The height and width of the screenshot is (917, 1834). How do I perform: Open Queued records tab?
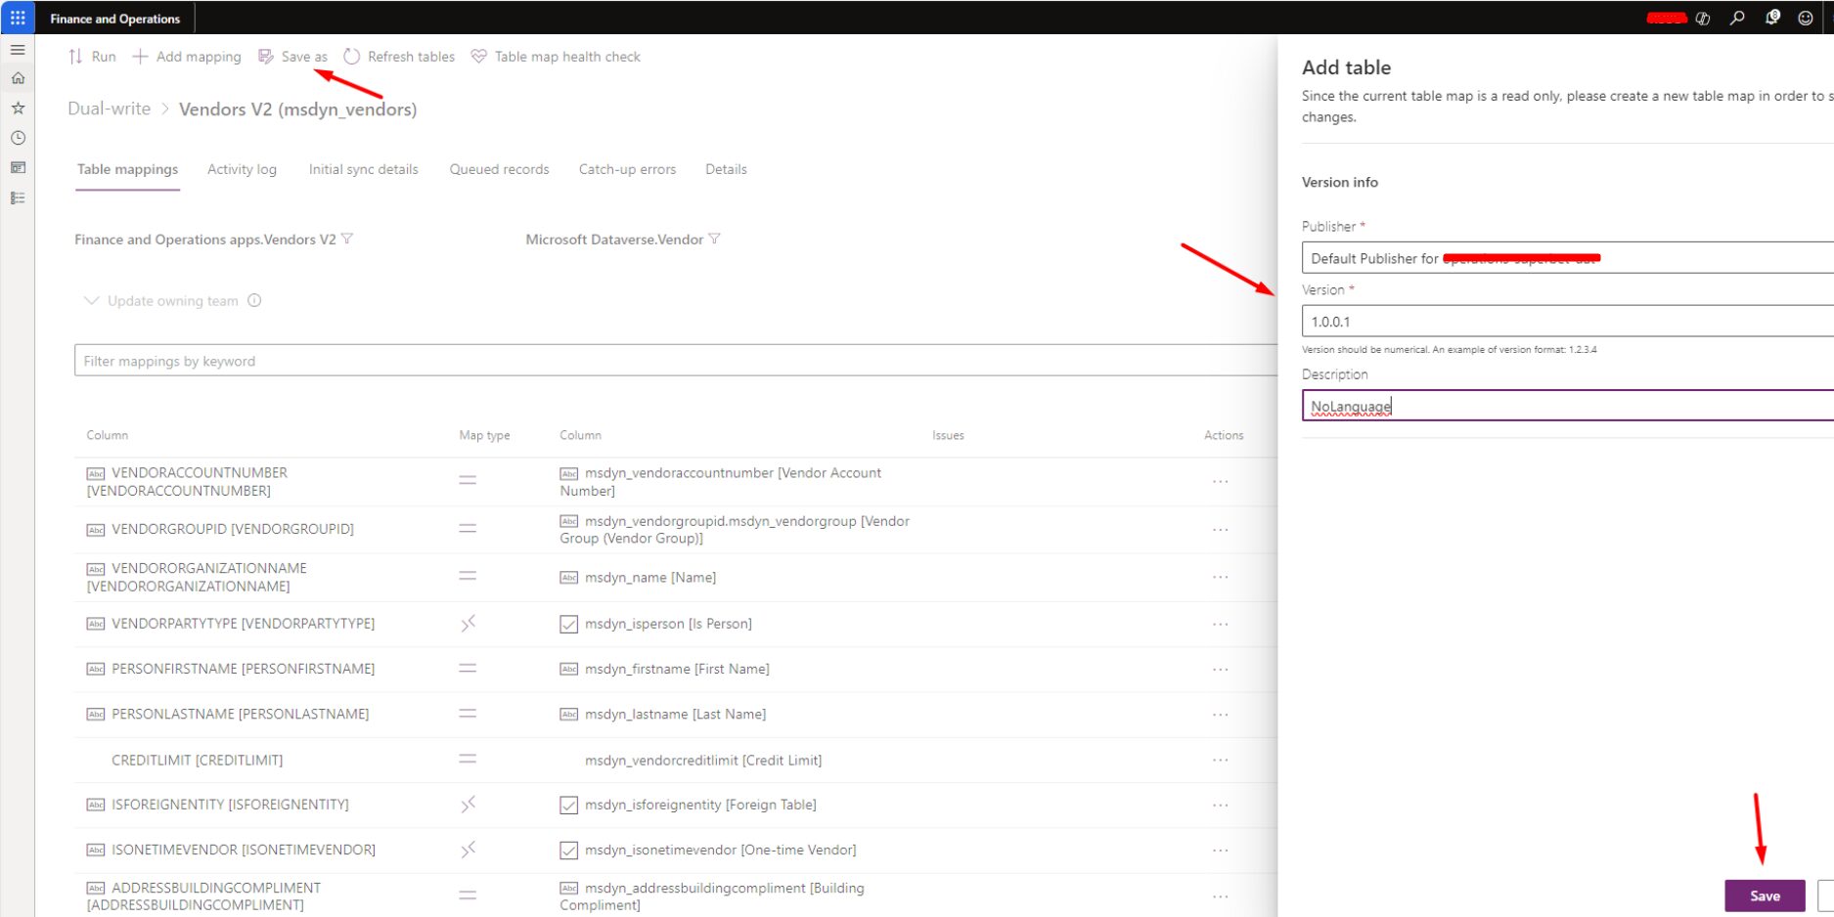point(499,169)
